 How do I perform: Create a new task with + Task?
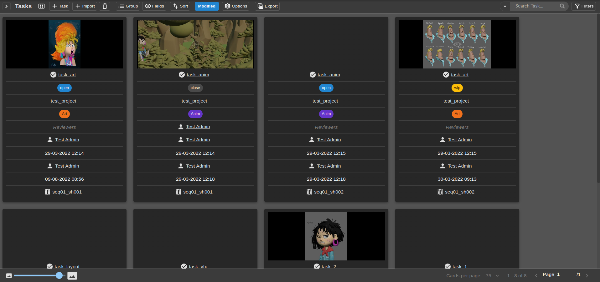(59, 6)
